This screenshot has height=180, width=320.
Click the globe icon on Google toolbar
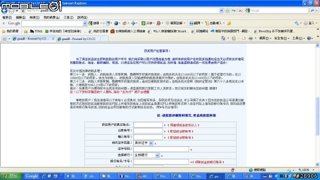point(116,23)
